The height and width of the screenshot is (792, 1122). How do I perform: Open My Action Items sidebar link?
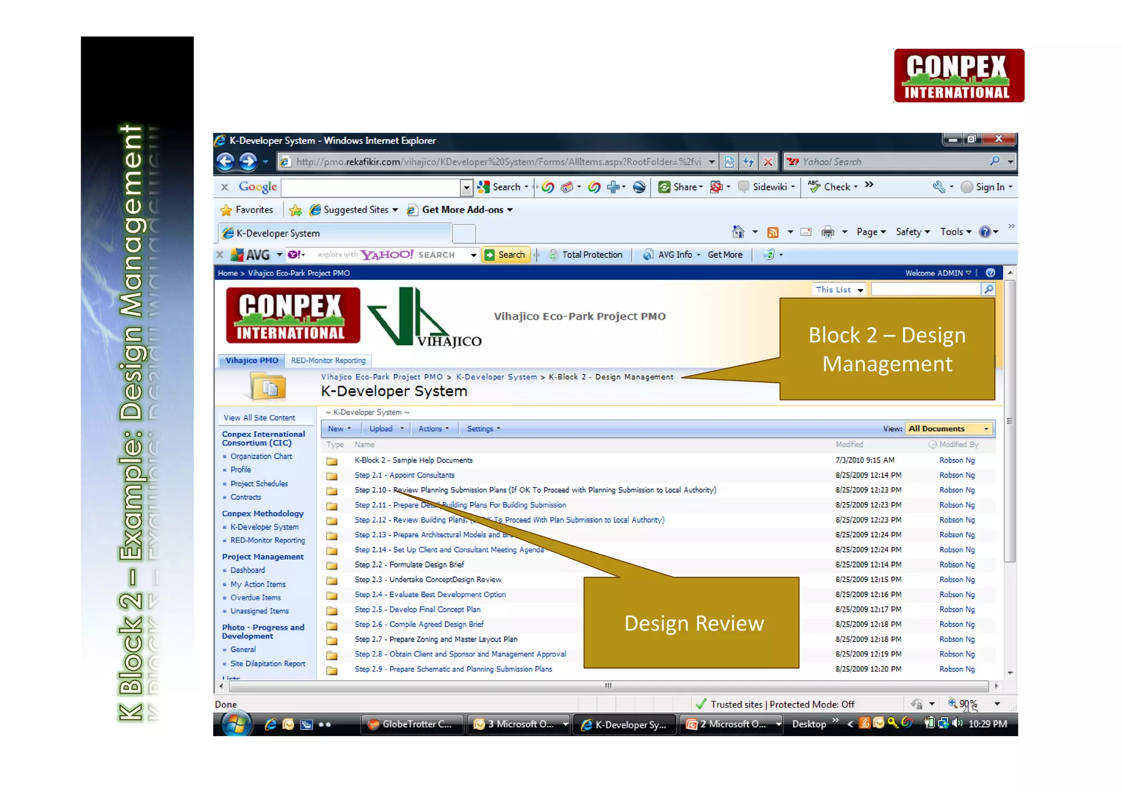257,584
